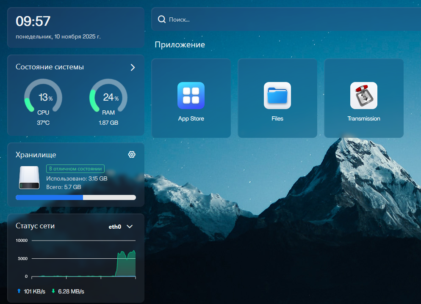Click the 37°C CPU temperature

click(x=43, y=123)
